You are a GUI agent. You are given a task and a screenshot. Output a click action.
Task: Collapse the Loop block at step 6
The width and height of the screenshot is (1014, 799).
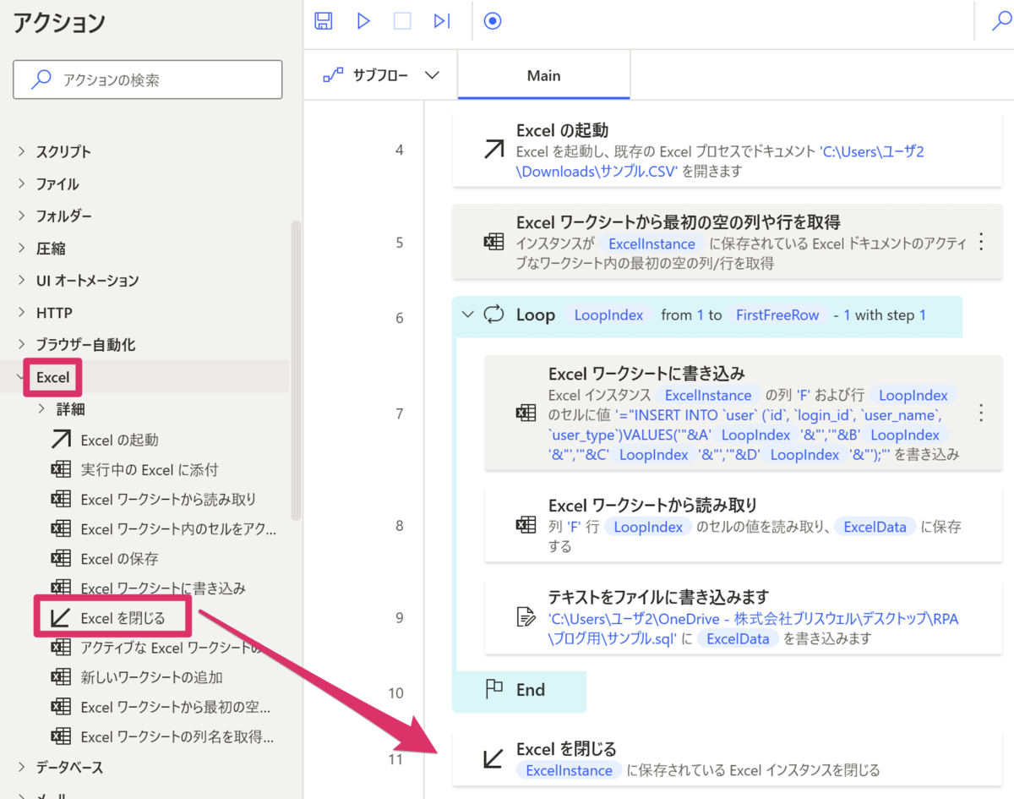467,315
